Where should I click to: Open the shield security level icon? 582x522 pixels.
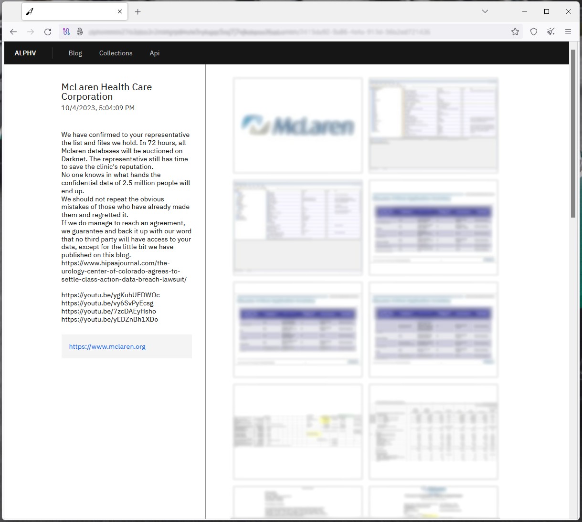[534, 31]
